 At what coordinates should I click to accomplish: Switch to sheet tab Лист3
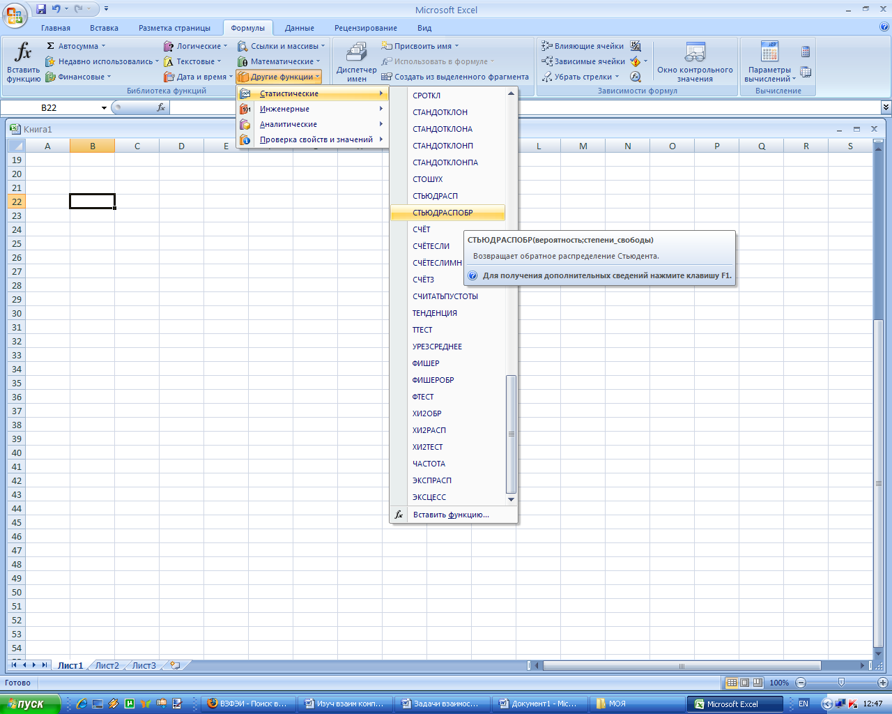(x=144, y=665)
